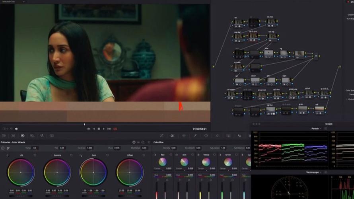Click the Lift color wheel center
Screen dimensions: 354x199
point(21,172)
